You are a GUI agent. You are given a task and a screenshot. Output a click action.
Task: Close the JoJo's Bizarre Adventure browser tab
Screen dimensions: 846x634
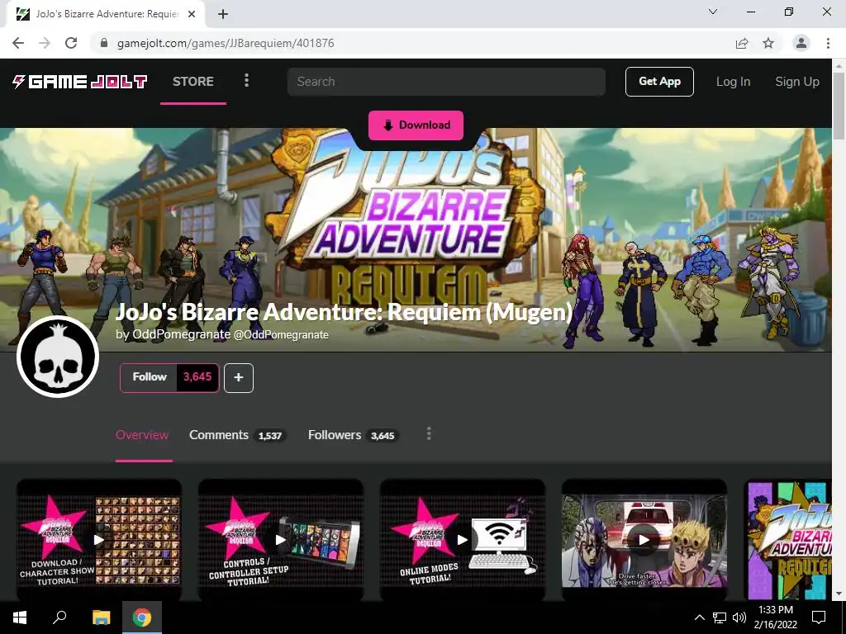coord(192,15)
